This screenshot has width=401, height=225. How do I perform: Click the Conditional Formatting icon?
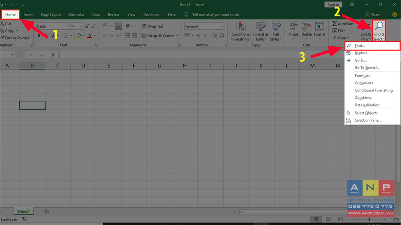(241, 27)
